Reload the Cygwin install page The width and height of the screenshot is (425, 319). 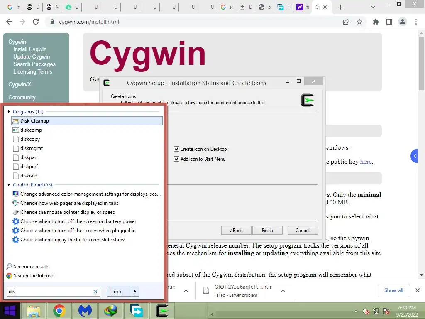tap(36, 22)
